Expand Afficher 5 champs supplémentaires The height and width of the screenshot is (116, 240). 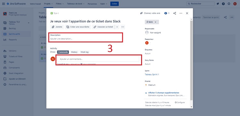click(164, 93)
